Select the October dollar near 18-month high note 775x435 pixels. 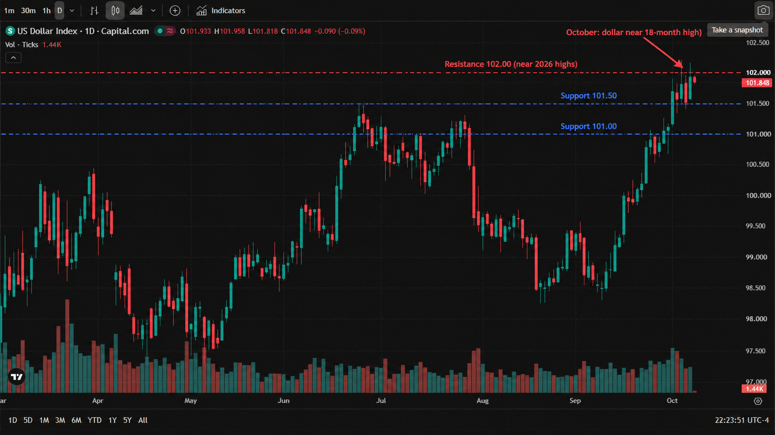pos(634,32)
